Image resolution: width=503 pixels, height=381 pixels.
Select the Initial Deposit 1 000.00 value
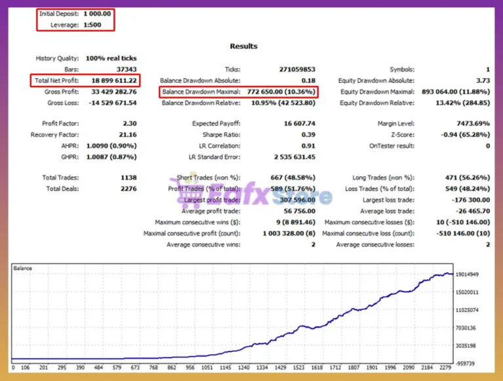point(97,14)
